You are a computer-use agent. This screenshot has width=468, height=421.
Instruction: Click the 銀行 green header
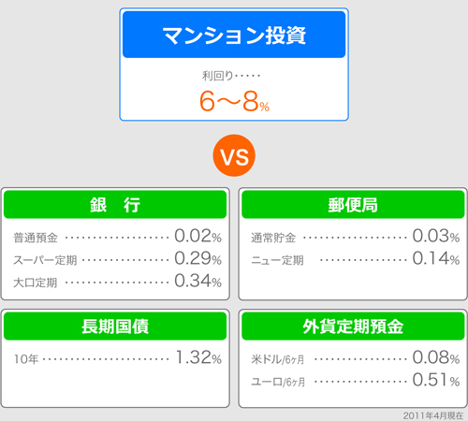tap(115, 205)
